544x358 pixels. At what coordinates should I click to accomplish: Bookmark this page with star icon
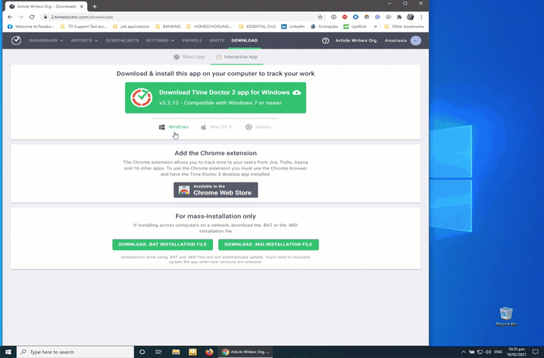[320, 17]
